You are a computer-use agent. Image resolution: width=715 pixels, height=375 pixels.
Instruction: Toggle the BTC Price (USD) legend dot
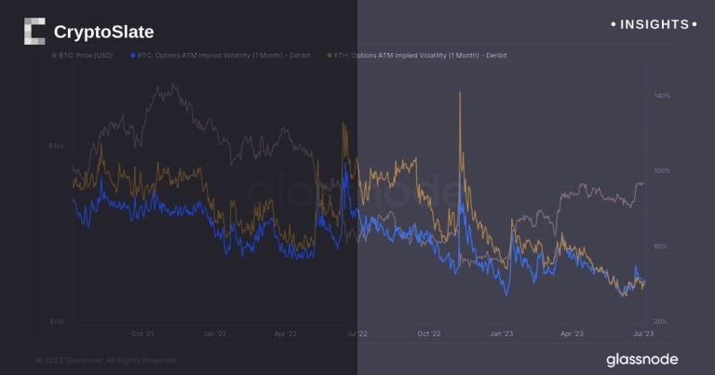pos(52,56)
